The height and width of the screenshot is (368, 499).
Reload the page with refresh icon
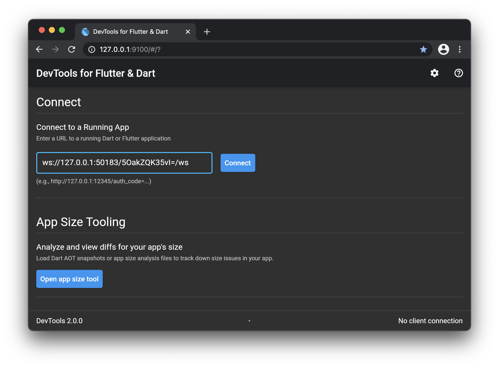point(72,49)
